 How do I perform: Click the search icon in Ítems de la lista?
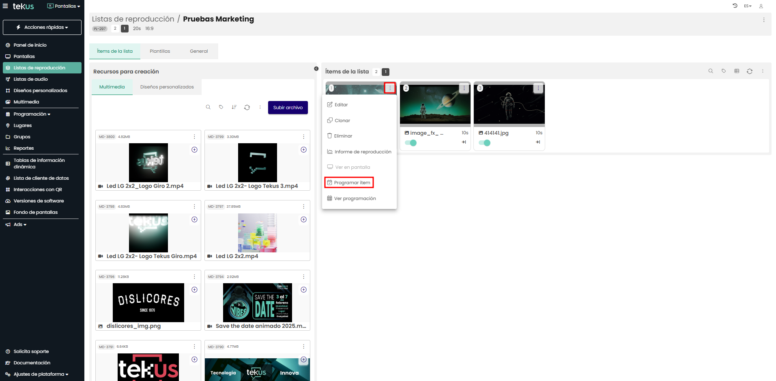click(x=710, y=71)
